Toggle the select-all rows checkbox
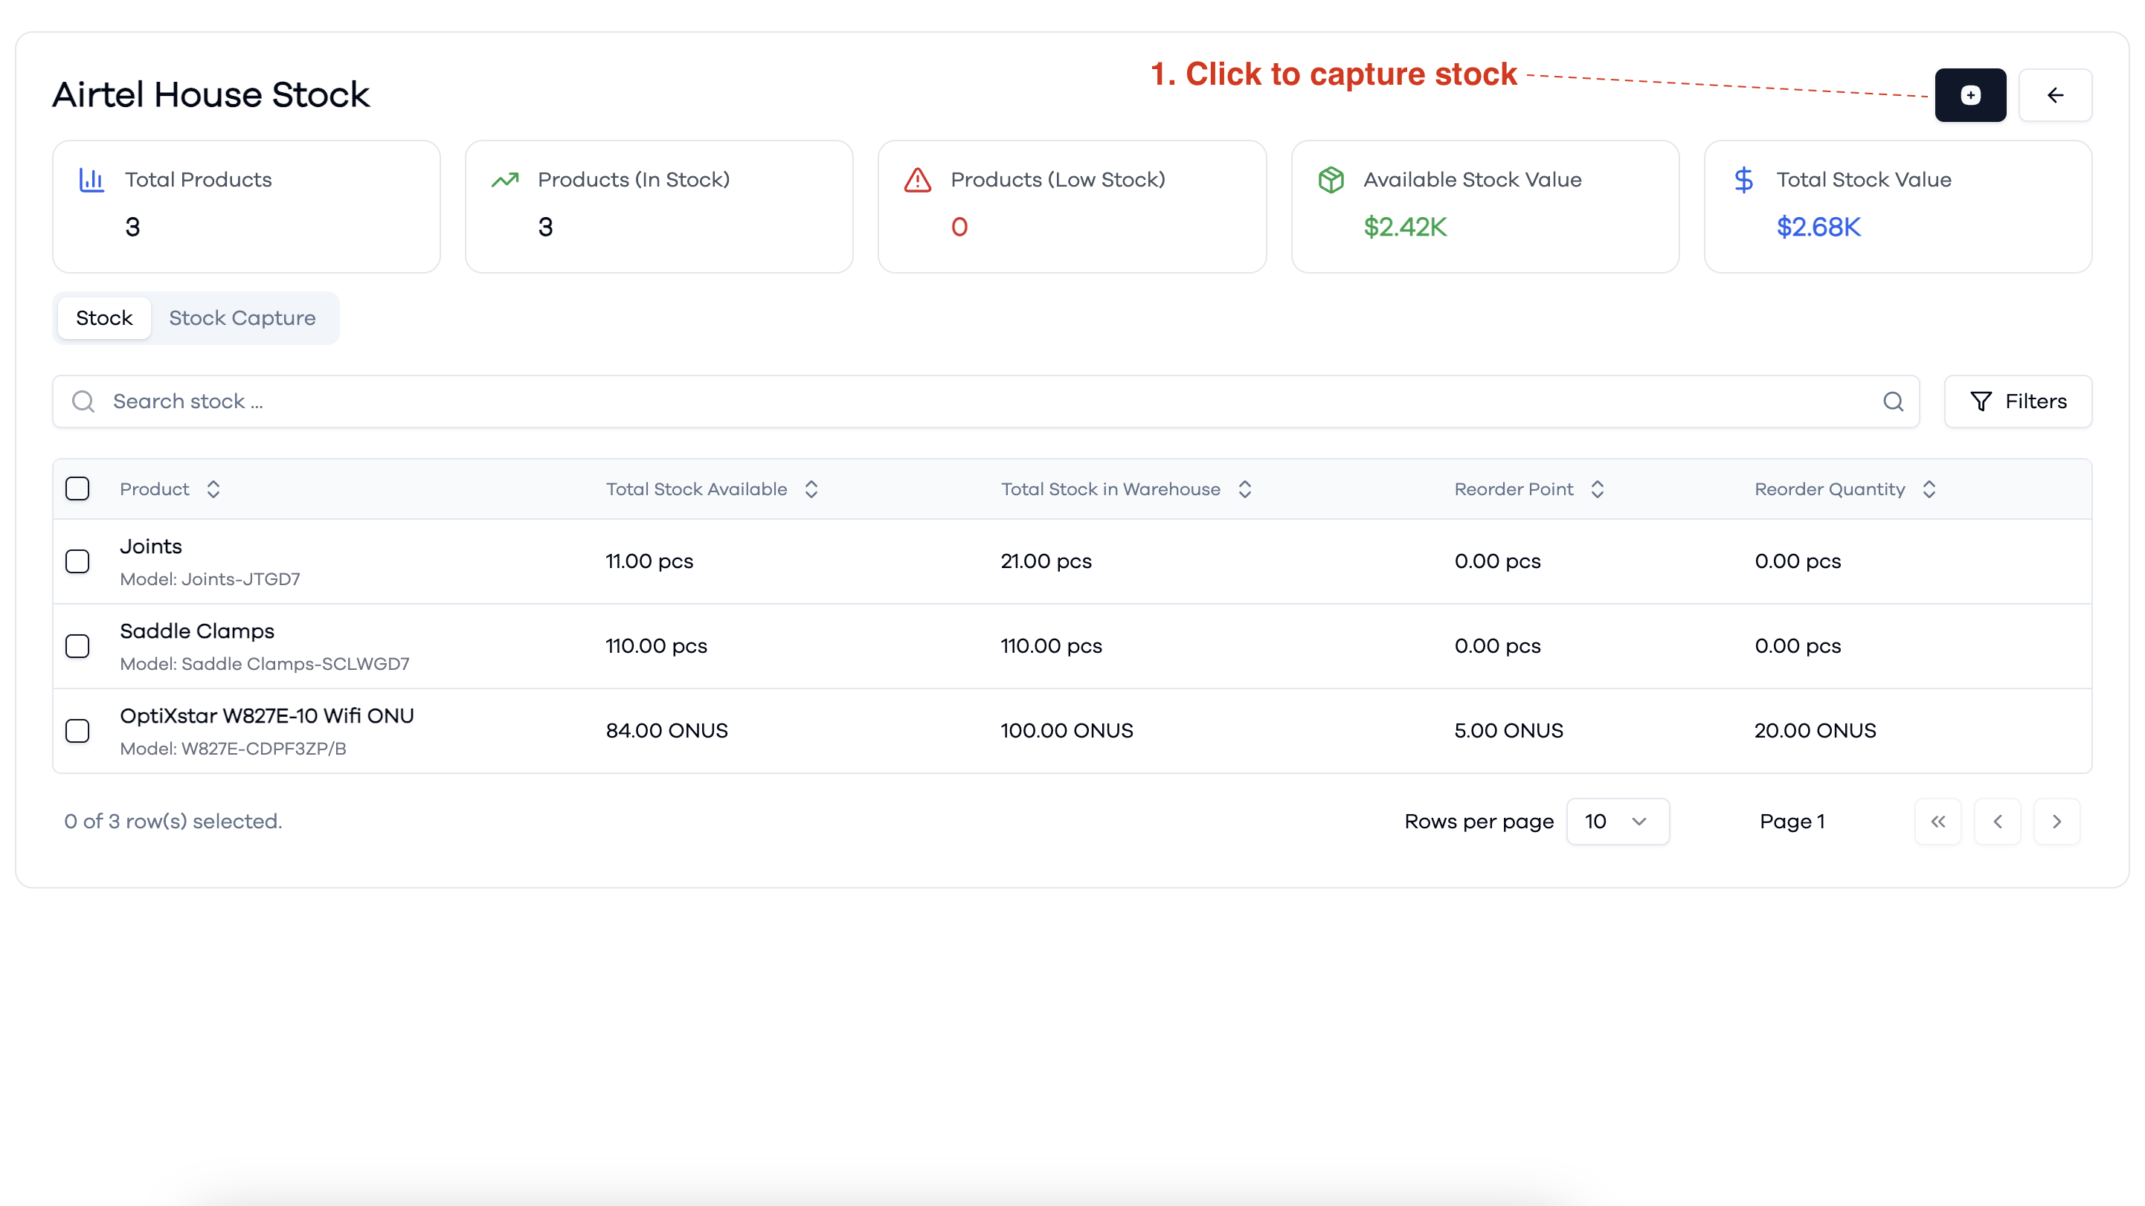The image size is (2145, 1206). pyautogui.click(x=77, y=488)
